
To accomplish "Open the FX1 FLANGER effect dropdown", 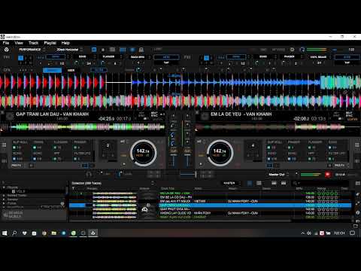I will 111,56.
